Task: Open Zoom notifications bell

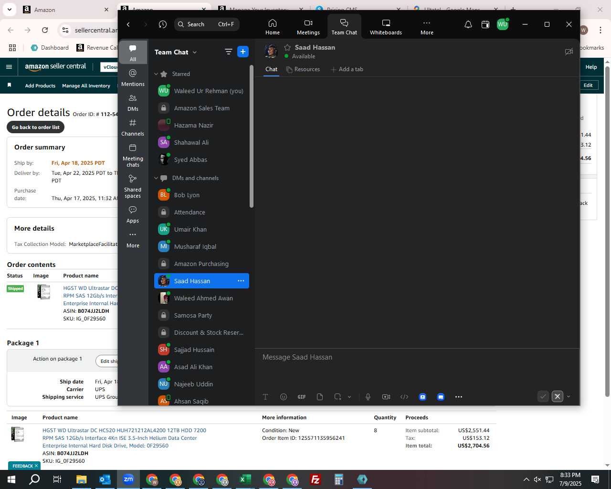Action: pos(468,24)
